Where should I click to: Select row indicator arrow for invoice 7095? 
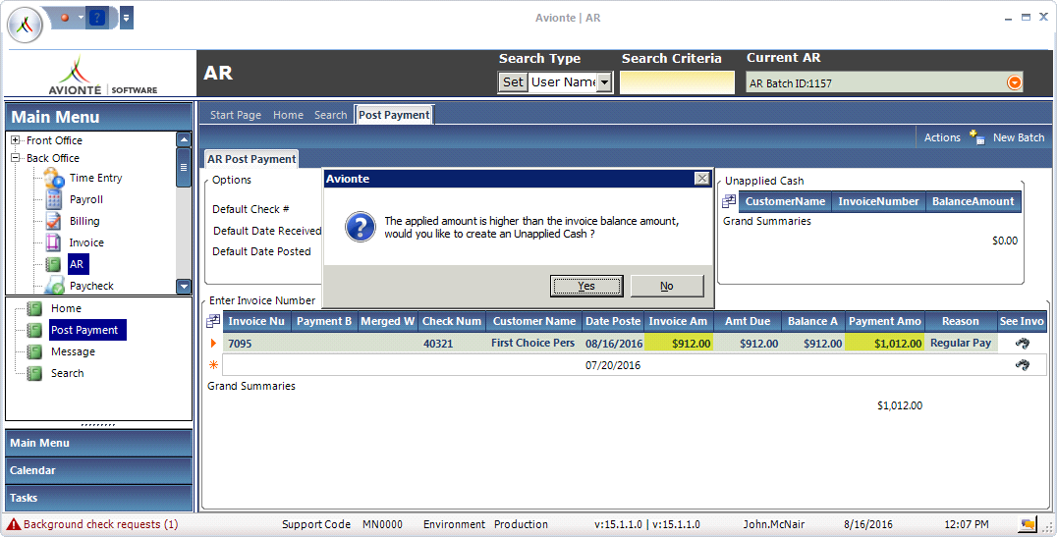(x=214, y=343)
